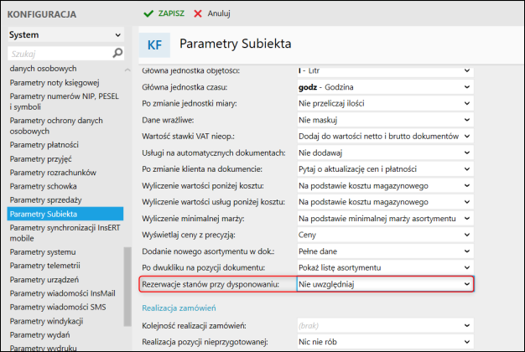The height and width of the screenshot is (352, 525).
Task: Click the Rezerwacje stanów przy dysponowaniu label
Action: point(211,284)
